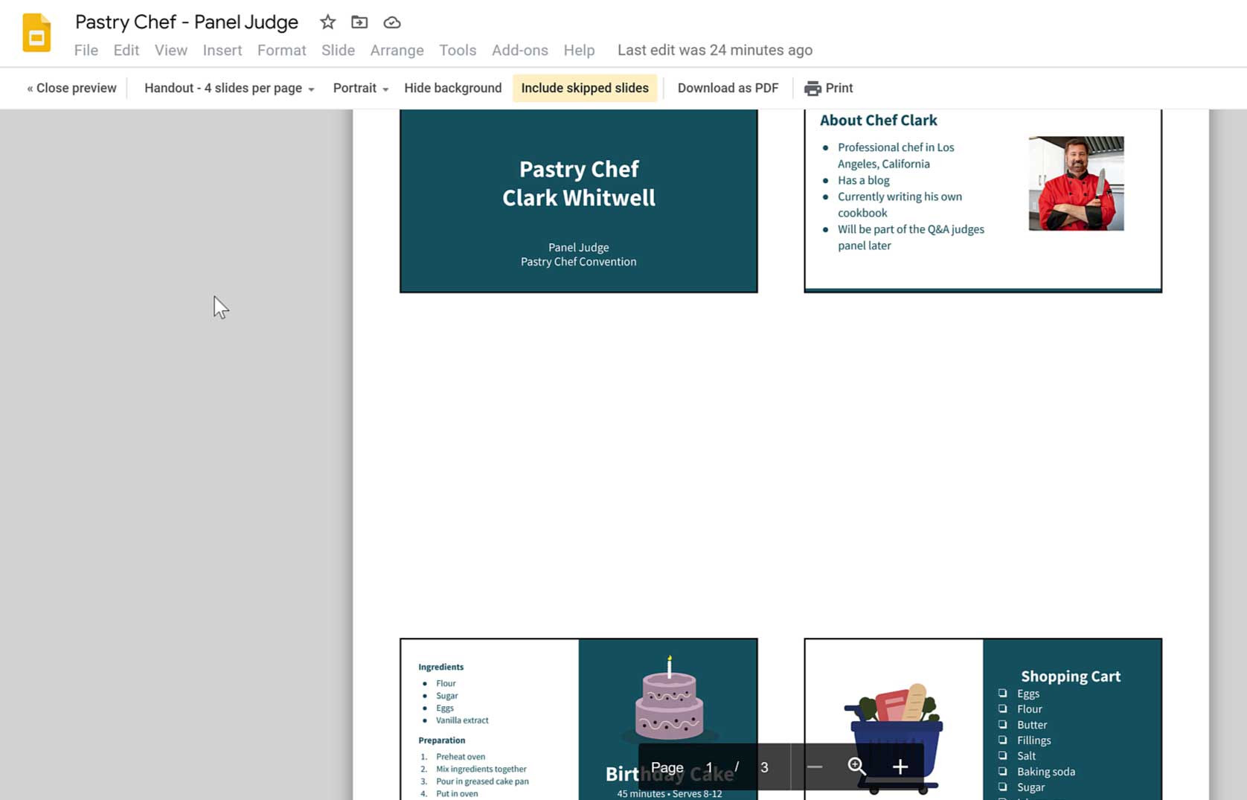Click the zoom out minus icon

point(814,767)
